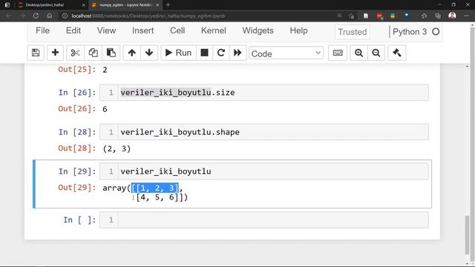Zoom in magnifier plus icon

[x=359, y=53]
